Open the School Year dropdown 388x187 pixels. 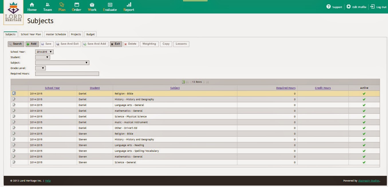click(44, 52)
